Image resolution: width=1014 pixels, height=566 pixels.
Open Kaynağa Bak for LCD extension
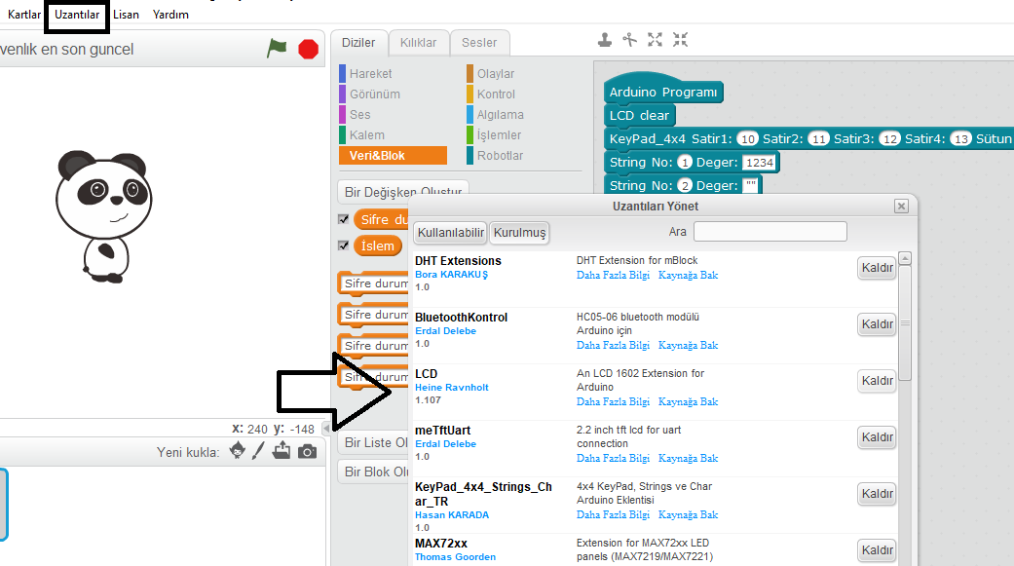[x=688, y=401]
